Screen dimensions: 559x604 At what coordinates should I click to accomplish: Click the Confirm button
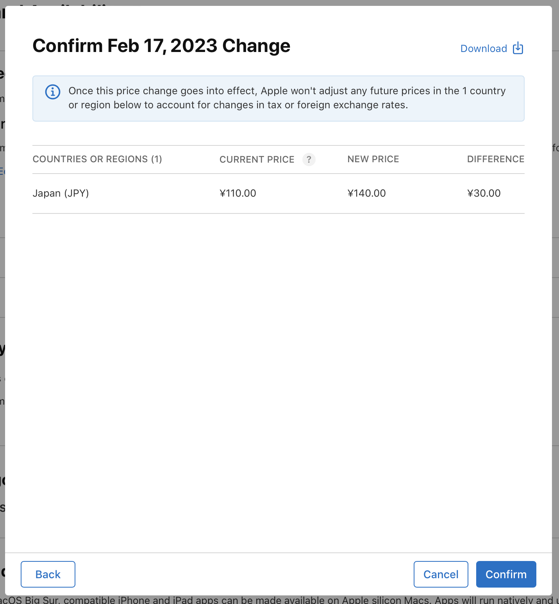[506, 574]
